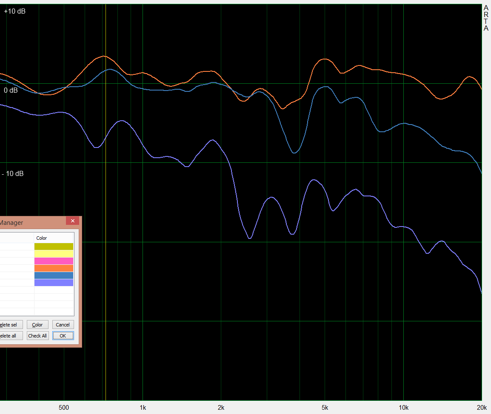Click the partly visible Delete sel button
This screenshot has height=414, width=491.
click(x=11, y=324)
